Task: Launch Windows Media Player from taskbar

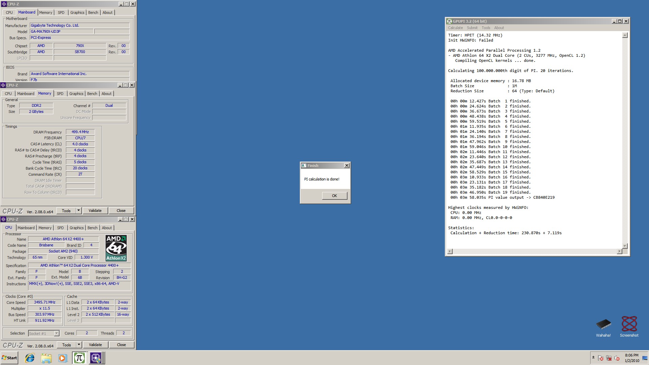Action: click(x=63, y=358)
